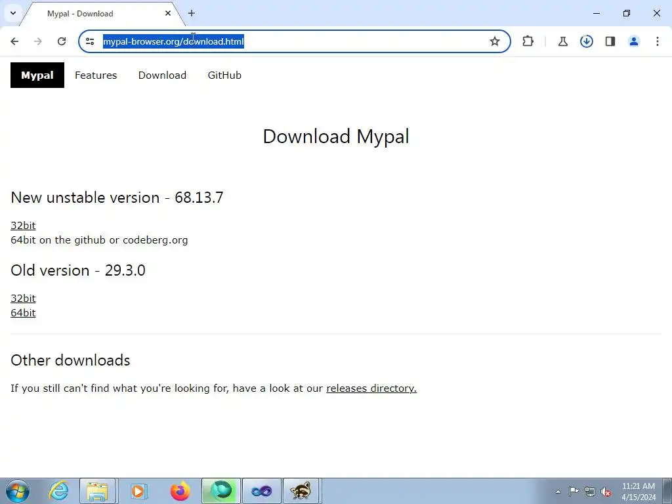Go back with the browser back arrow
The image size is (672, 504).
(x=14, y=41)
